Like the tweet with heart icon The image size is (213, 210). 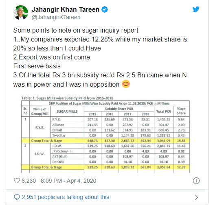17,181
